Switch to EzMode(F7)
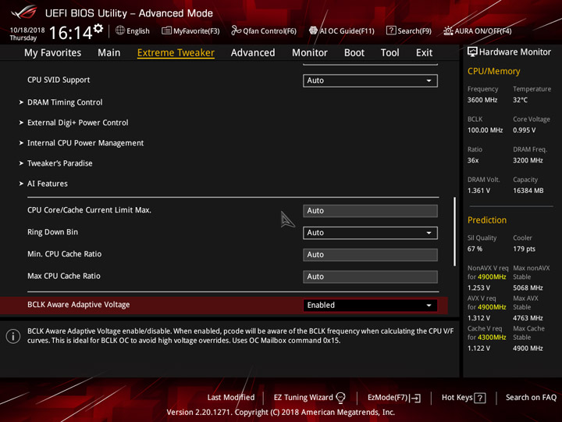 click(x=394, y=398)
